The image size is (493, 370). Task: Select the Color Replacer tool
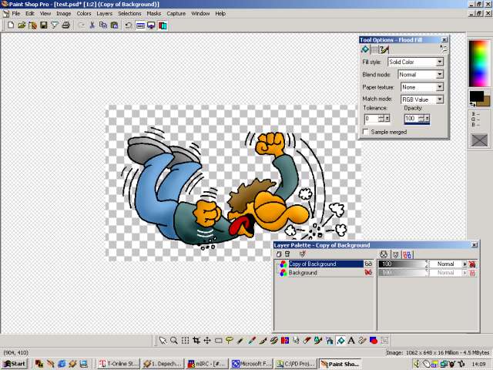(285, 341)
